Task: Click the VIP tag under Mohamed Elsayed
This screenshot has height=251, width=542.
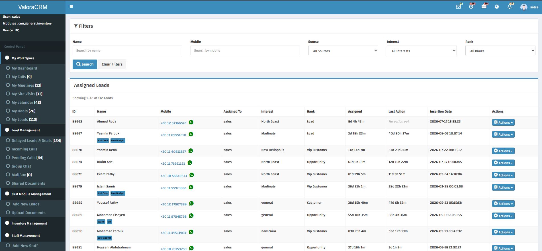Action: pos(110,222)
